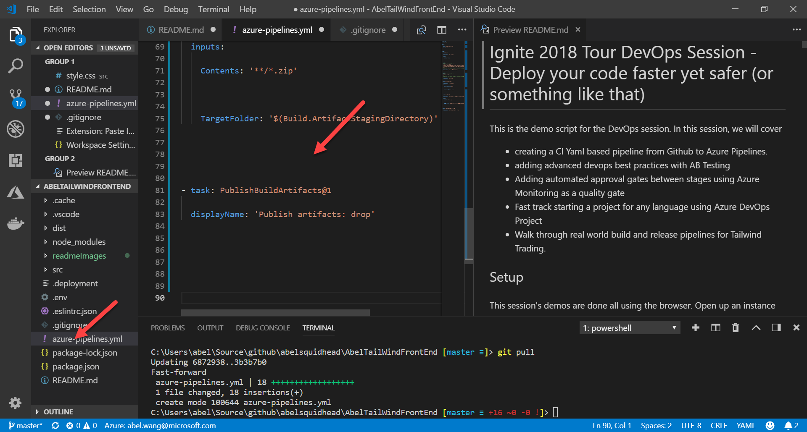Switch to the .gitignore editor tab

pos(368,30)
